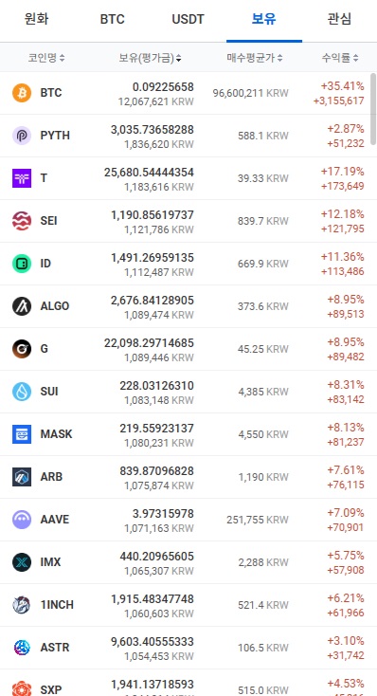Image resolution: width=377 pixels, height=696 pixels.
Task: Sort by 매수평균가 column header
Action: [x=255, y=58]
